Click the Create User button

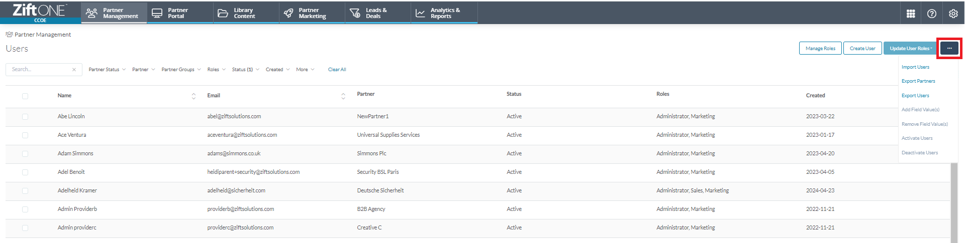pos(862,49)
